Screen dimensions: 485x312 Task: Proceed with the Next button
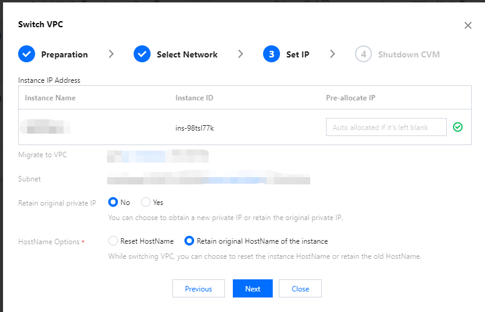[253, 288]
